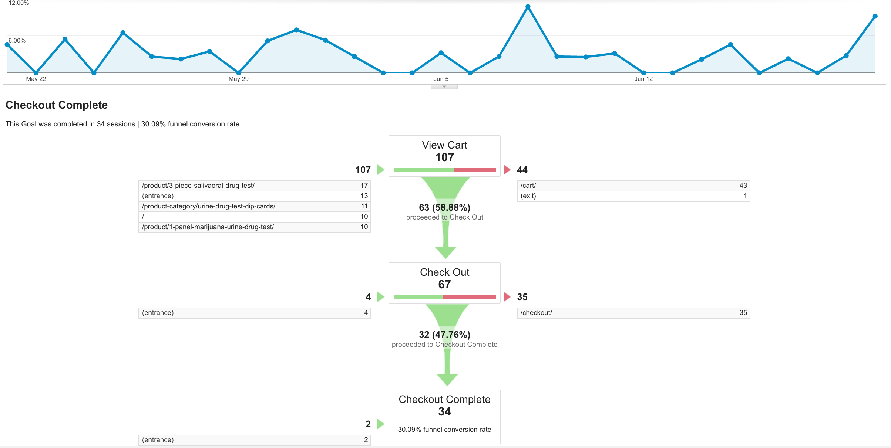This screenshot has width=891, height=448.
Task: Click green entrance arrow beside Check Out
Action: tap(380, 297)
